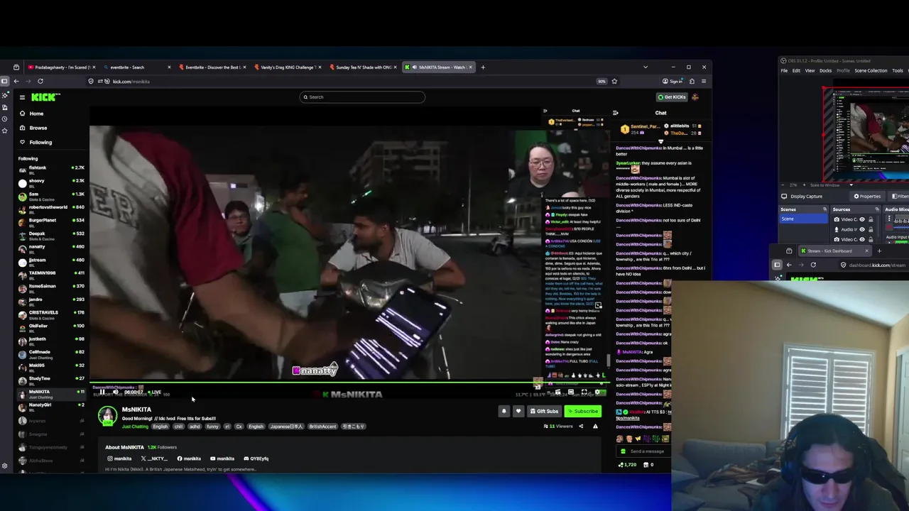Click the 90% zoom indicator
Viewport: 909px width, 511px height.
pos(602,82)
